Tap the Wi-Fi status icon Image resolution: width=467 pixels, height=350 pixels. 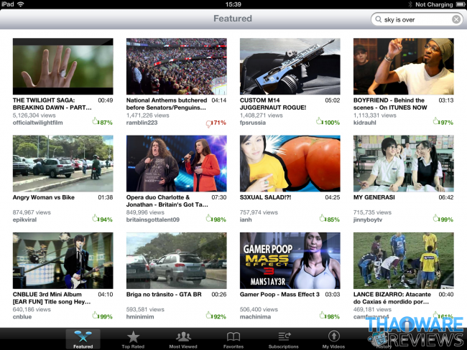click(21, 4)
